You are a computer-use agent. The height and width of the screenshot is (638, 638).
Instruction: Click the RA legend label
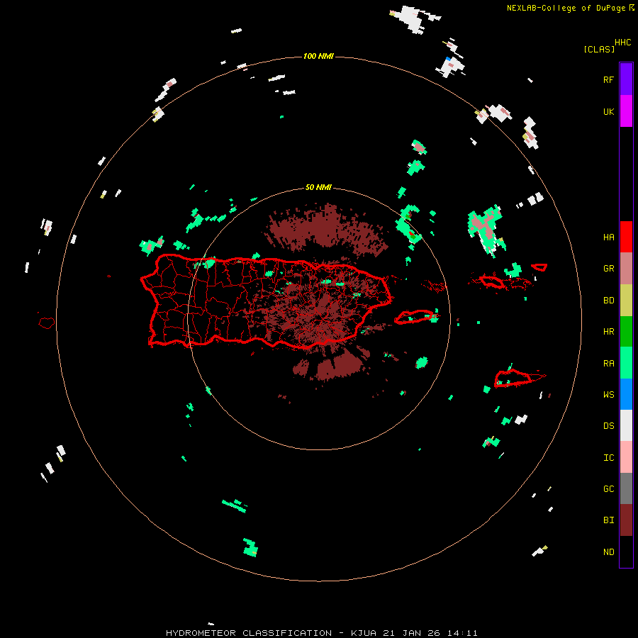[x=608, y=364]
